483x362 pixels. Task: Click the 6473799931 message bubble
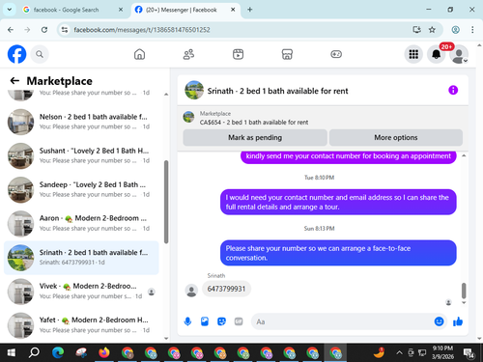pos(226,289)
